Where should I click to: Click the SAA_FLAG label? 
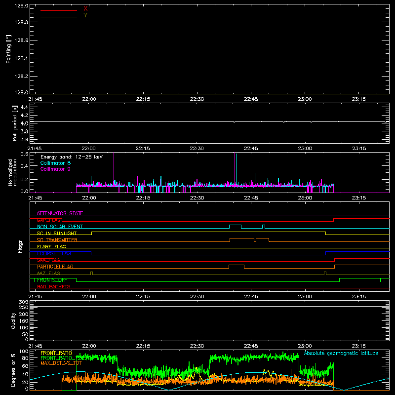48,260
